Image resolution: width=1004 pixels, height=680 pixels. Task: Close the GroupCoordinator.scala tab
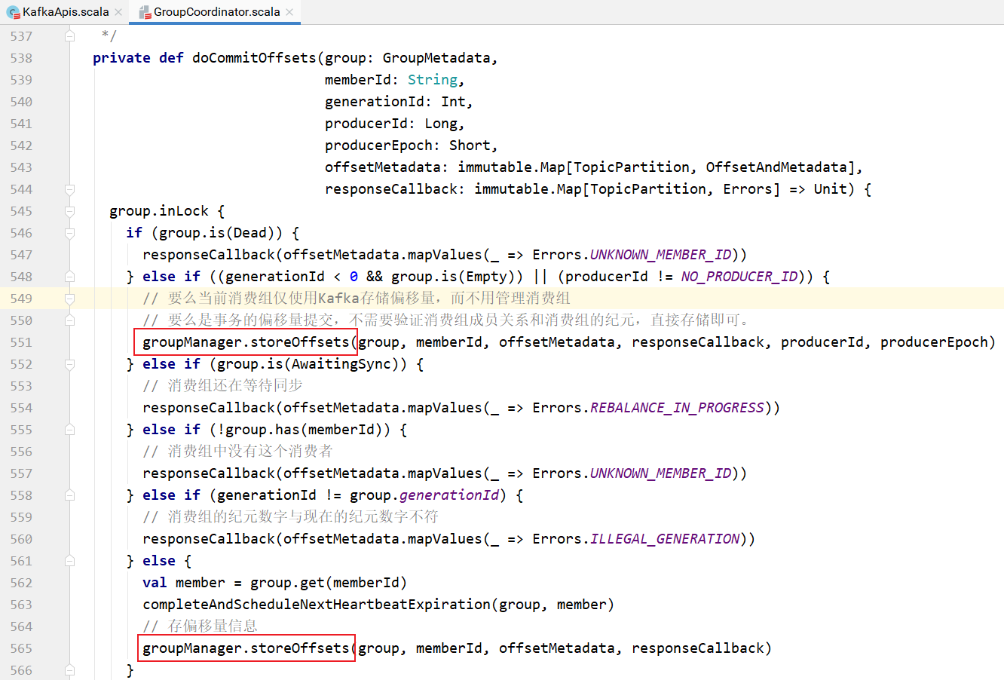(289, 12)
